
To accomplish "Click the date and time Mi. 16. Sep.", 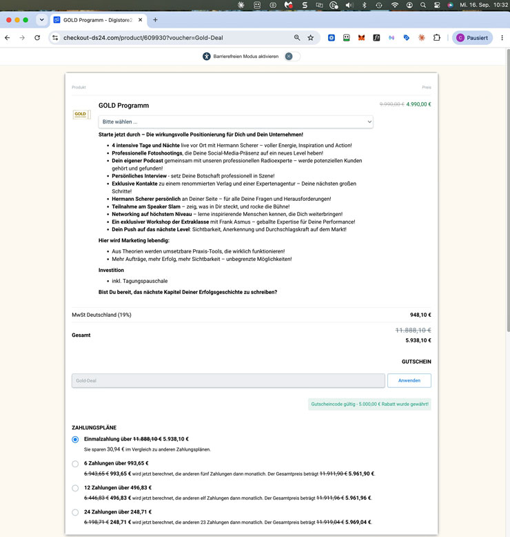I will point(484,5).
